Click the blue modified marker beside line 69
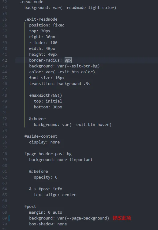158x230 pixels. point(9,218)
